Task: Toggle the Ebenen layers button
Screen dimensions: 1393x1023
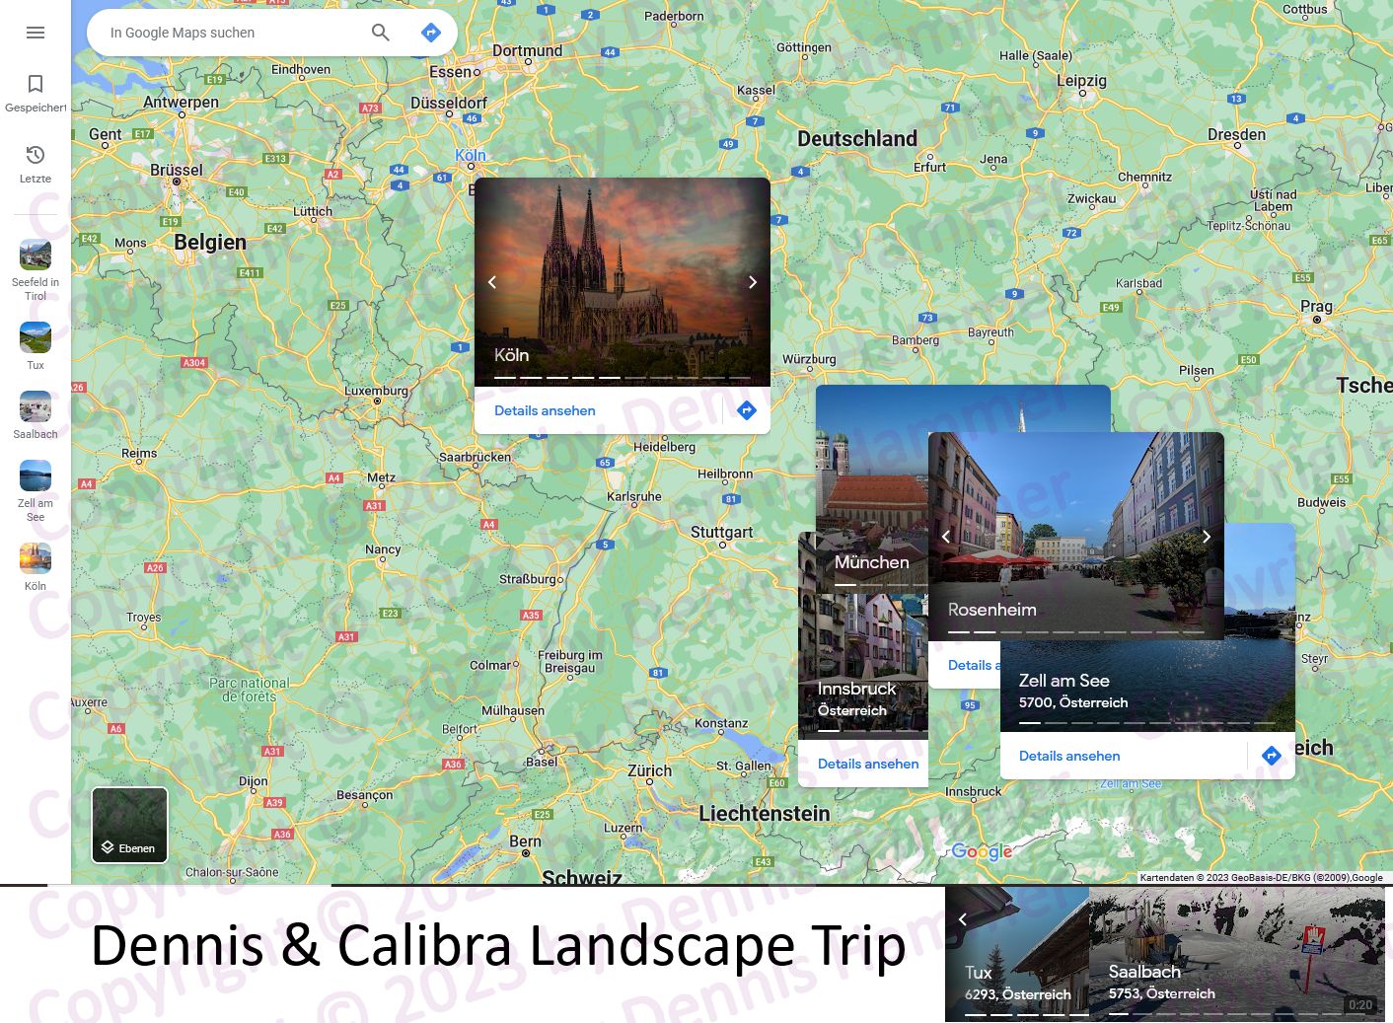Action: (x=130, y=826)
